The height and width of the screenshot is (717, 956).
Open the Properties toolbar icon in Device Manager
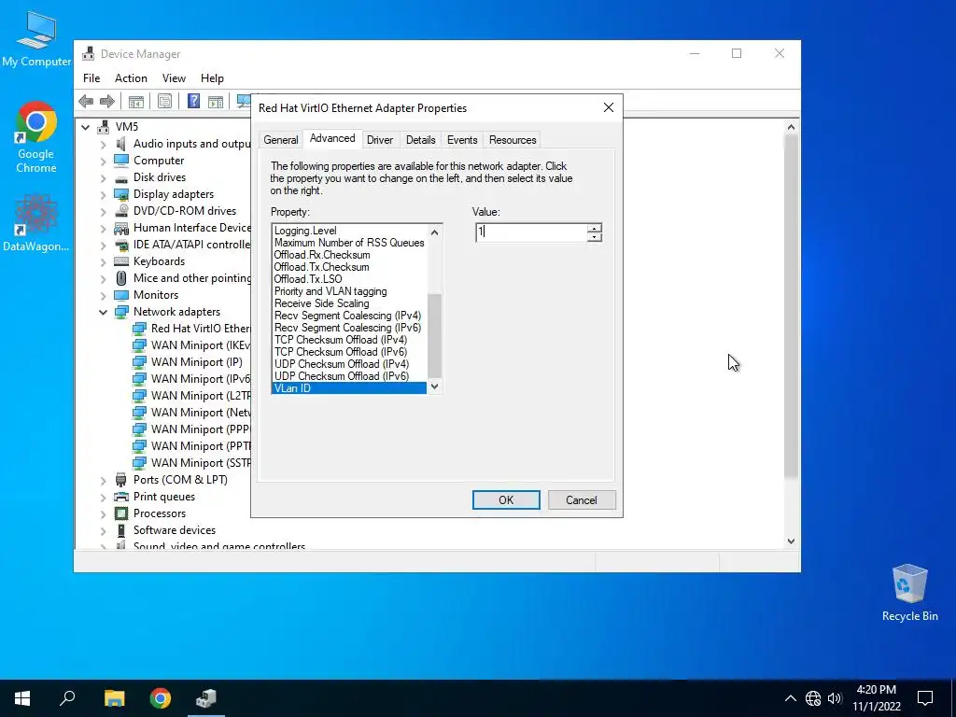pyautogui.click(x=164, y=101)
